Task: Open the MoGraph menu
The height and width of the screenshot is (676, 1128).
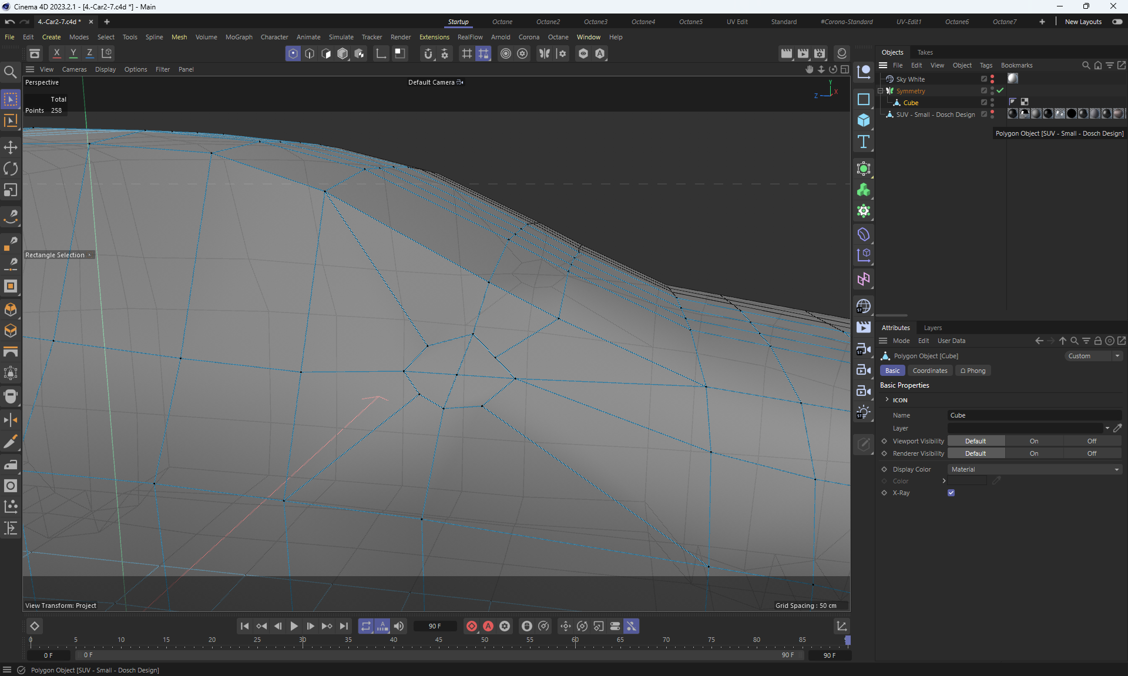Action: pyautogui.click(x=239, y=37)
